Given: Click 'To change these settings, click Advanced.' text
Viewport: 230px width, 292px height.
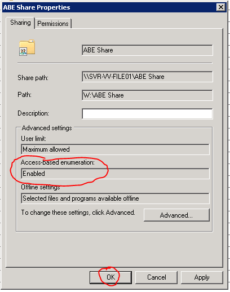Looking at the screenshot, I should coord(78,213).
